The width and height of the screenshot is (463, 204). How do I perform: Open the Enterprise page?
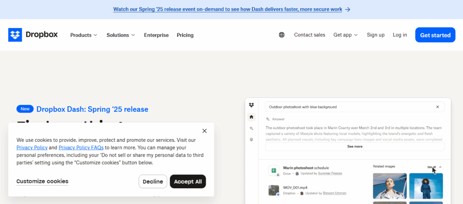tap(156, 35)
